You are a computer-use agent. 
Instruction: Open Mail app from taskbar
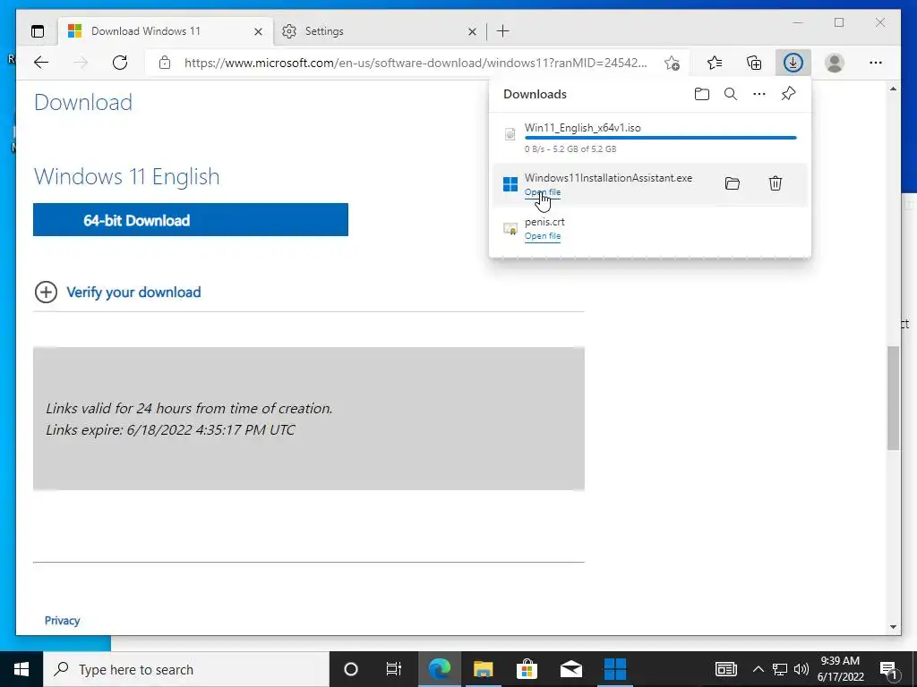pyautogui.click(x=570, y=669)
